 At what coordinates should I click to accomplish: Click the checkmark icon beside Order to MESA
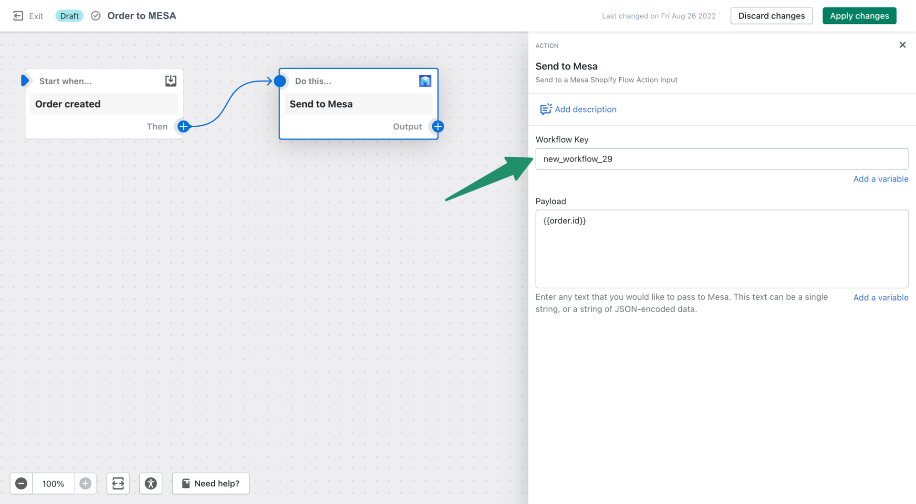95,15
